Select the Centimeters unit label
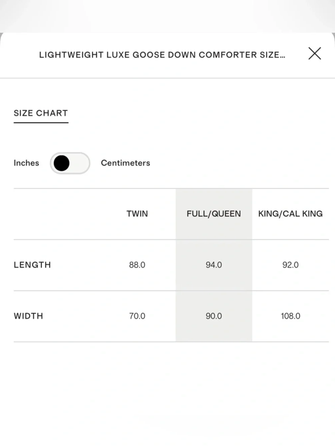Image resolution: width=335 pixels, height=447 pixels. [x=125, y=163]
